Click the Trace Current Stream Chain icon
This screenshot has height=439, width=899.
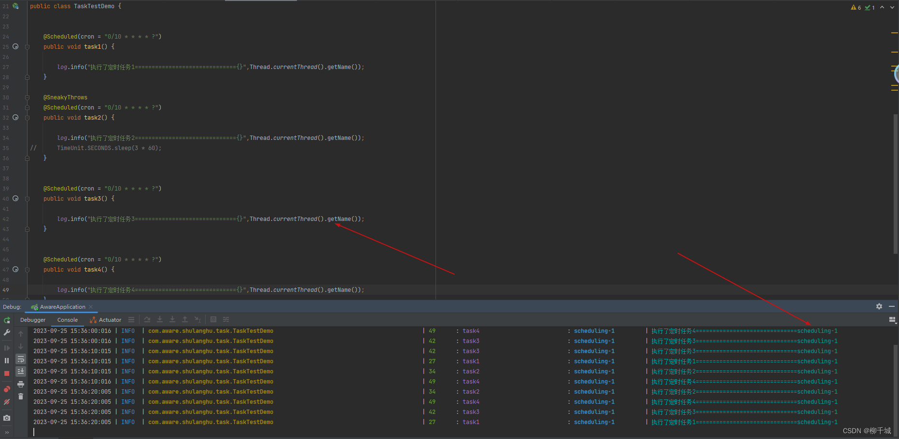[x=226, y=319]
